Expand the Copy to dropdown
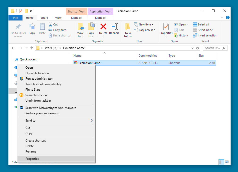This screenshot has width=238, height=172. point(92,36)
